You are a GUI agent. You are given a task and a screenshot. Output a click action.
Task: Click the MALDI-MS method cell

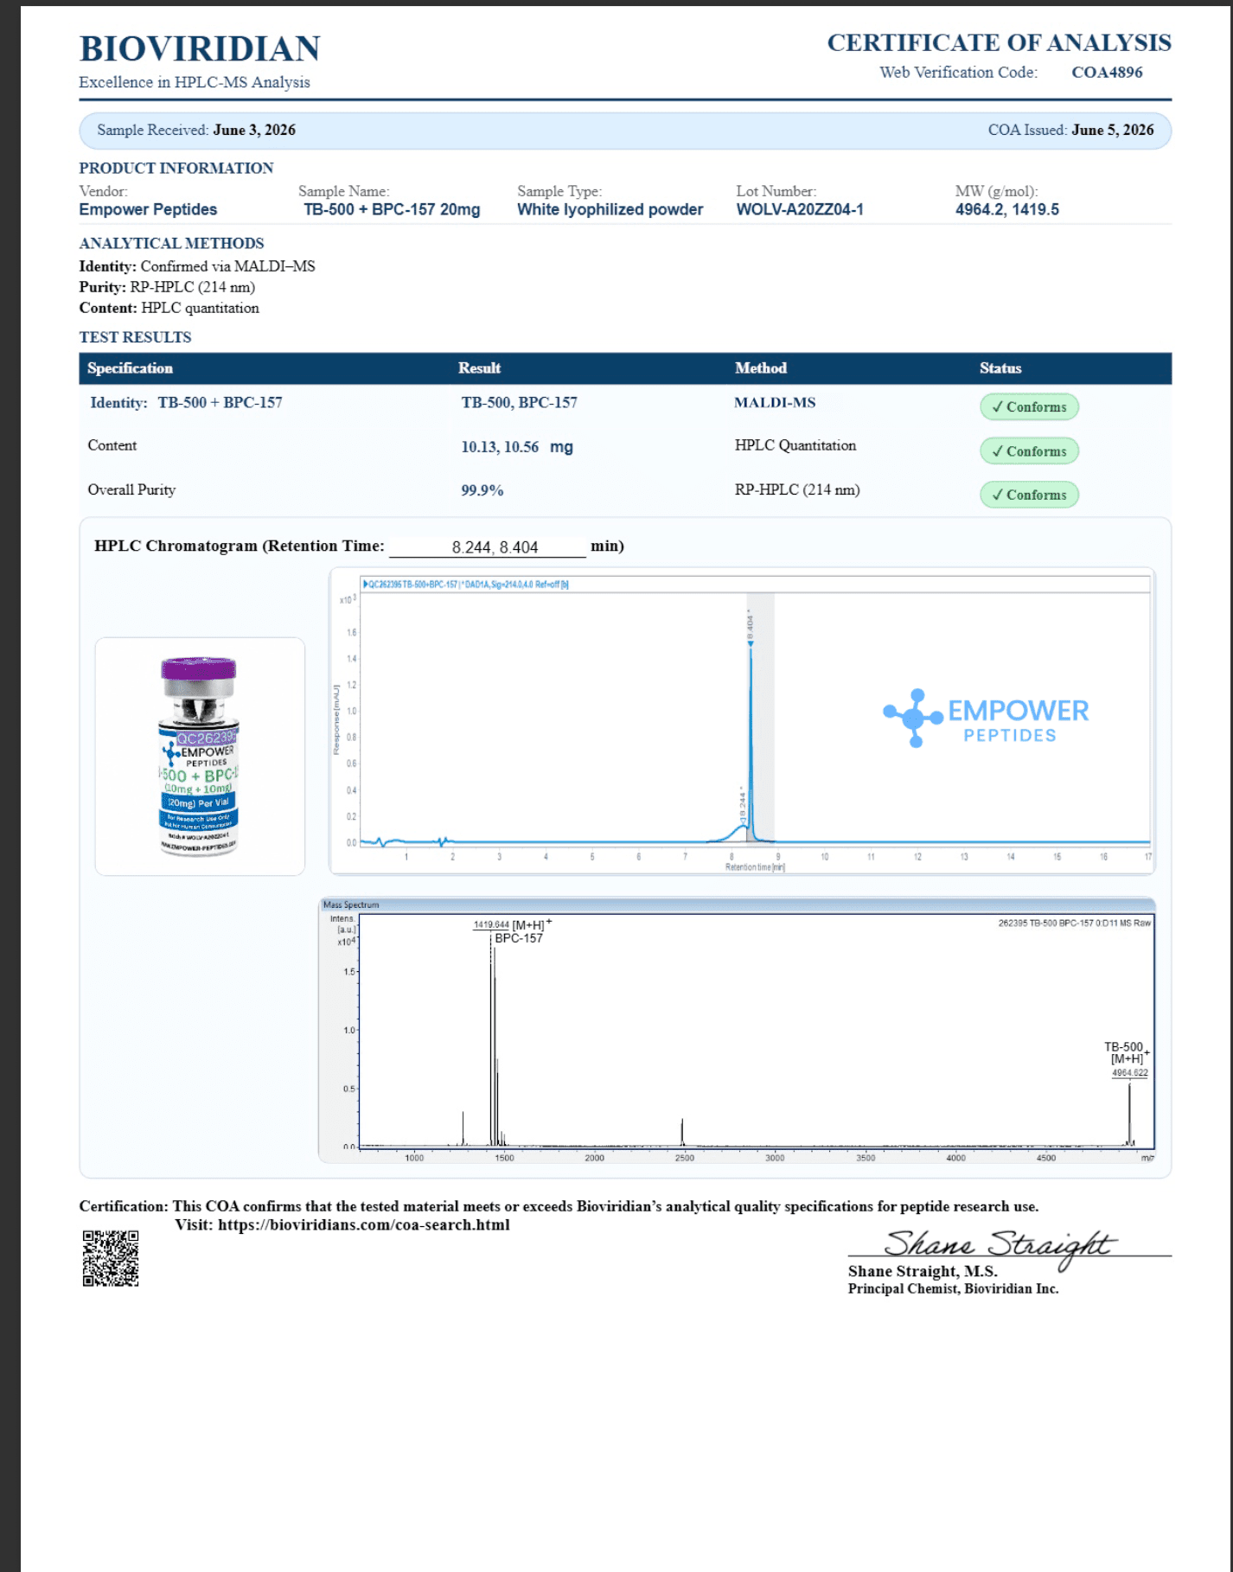(x=775, y=403)
